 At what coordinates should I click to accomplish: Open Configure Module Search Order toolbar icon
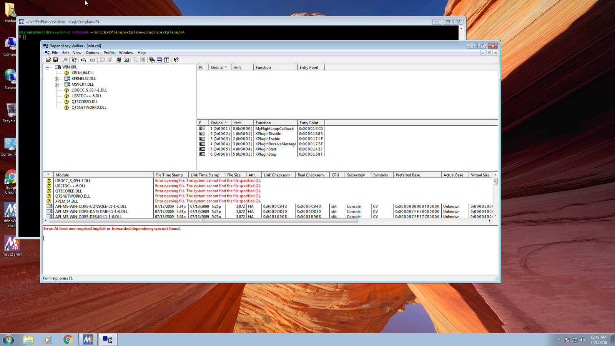coord(126,60)
